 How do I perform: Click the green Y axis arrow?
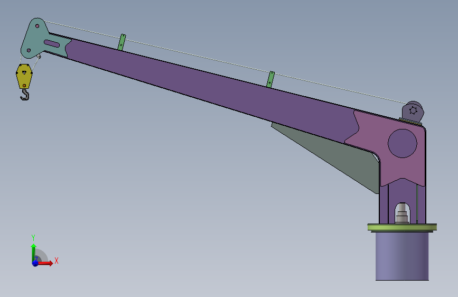coord(34,253)
